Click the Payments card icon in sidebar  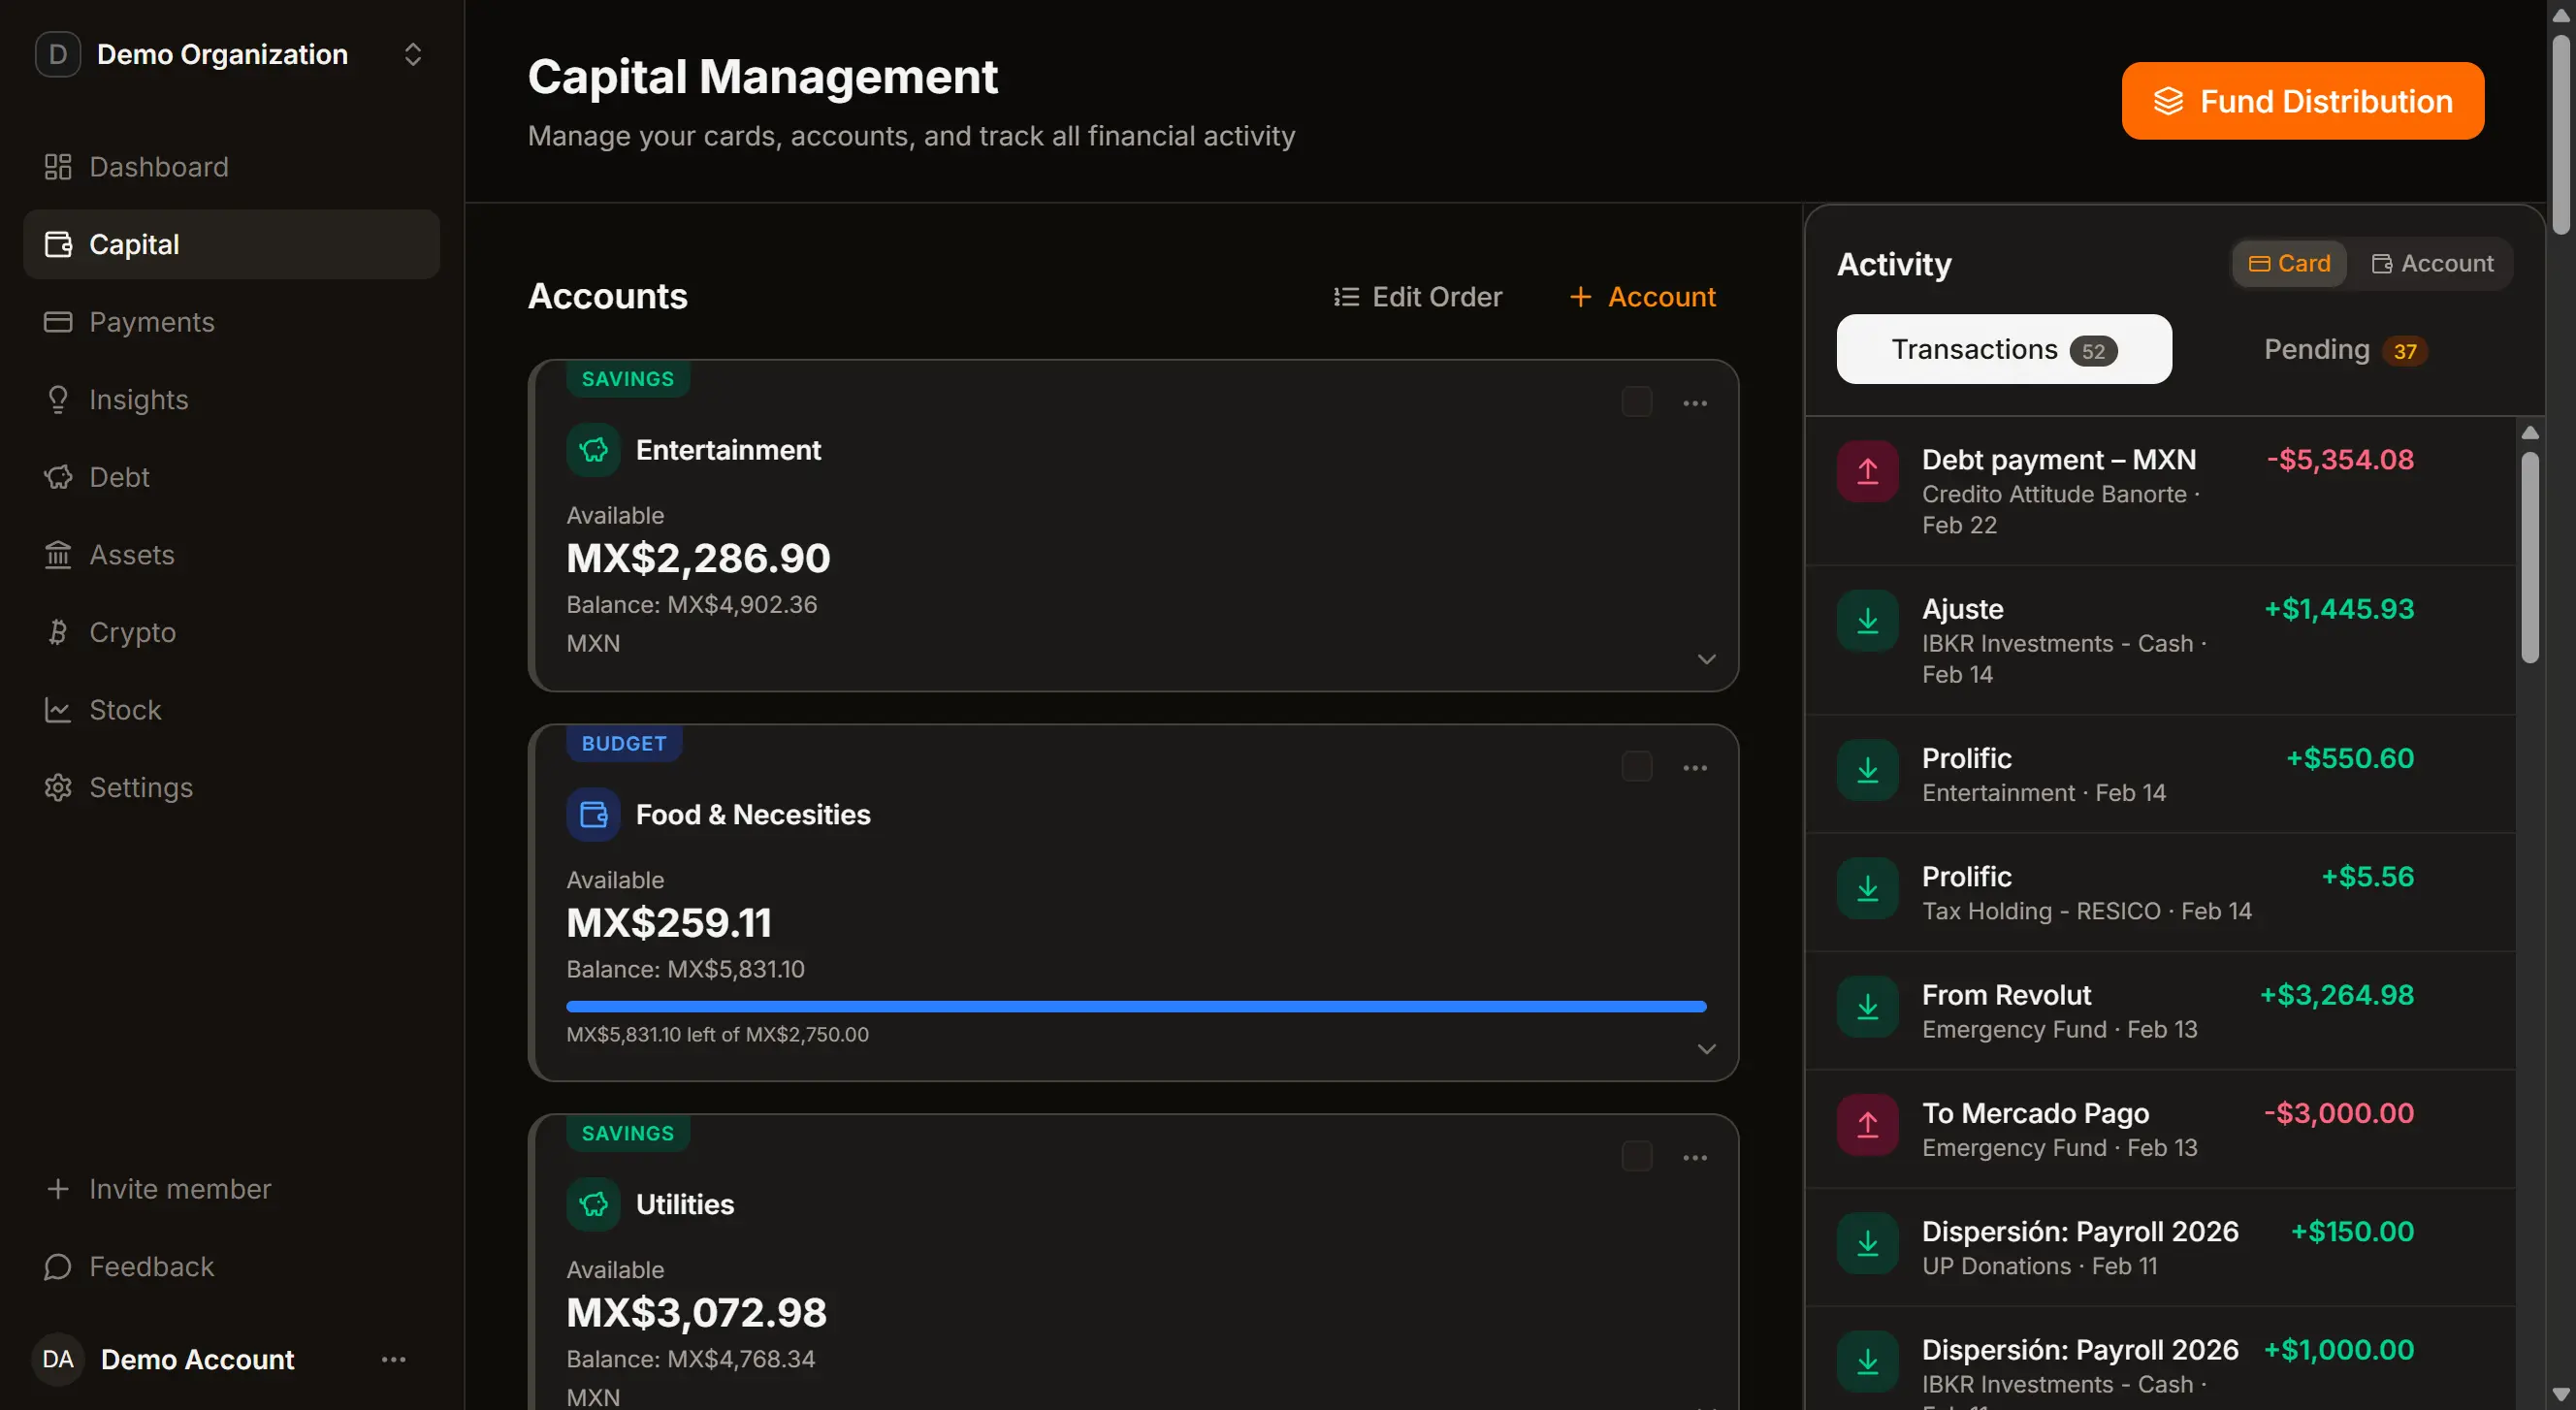[x=58, y=322]
